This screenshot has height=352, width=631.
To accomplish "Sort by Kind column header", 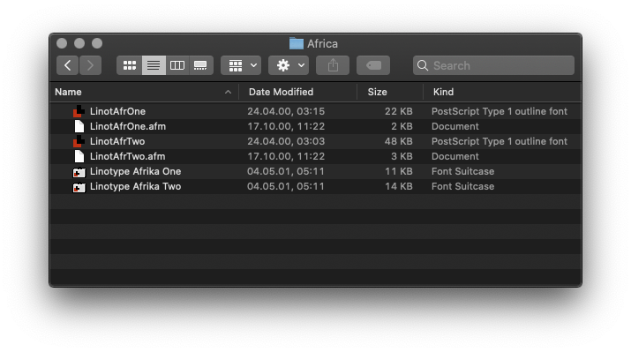I will (444, 92).
